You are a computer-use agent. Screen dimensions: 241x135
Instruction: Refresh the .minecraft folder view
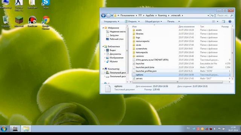212,15
